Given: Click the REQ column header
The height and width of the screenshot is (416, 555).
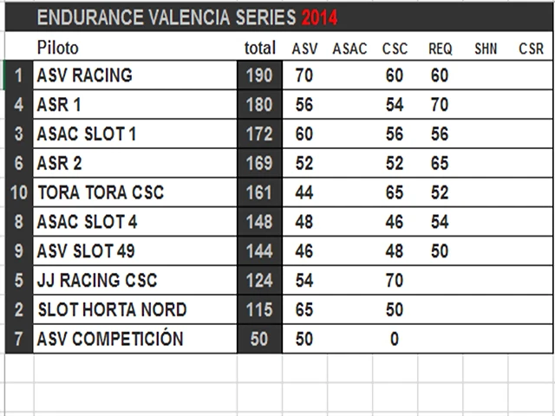Looking at the screenshot, I should [441, 49].
